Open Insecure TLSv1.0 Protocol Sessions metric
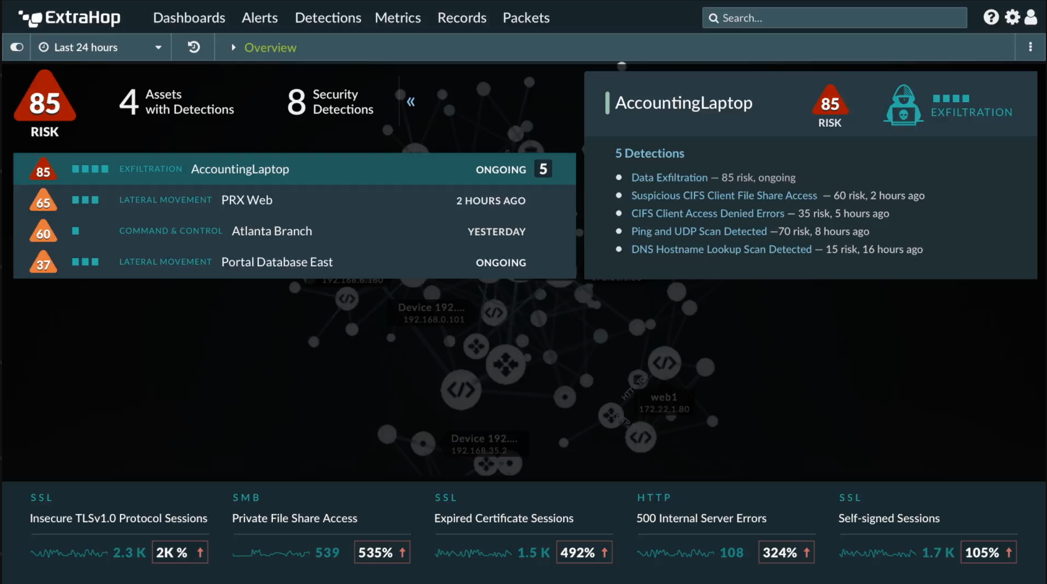The image size is (1047, 584). (119, 518)
